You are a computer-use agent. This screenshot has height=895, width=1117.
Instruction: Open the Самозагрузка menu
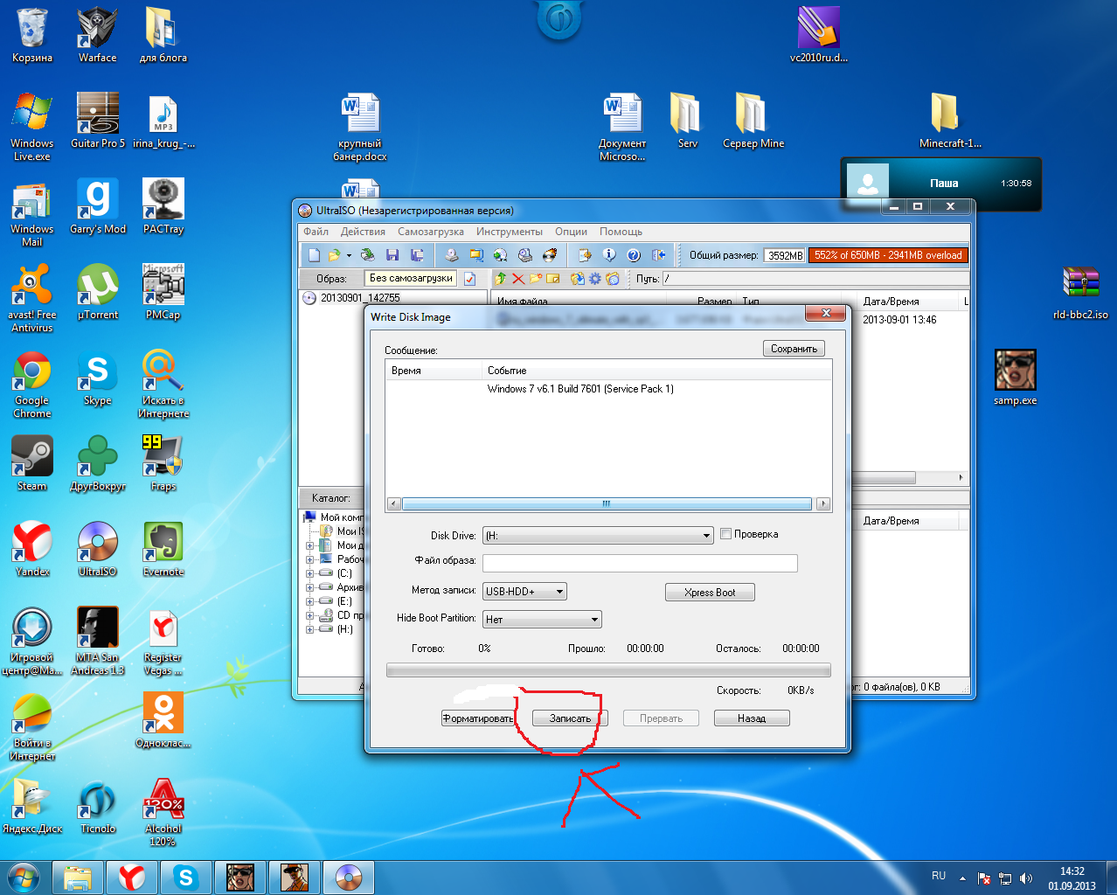coord(431,232)
